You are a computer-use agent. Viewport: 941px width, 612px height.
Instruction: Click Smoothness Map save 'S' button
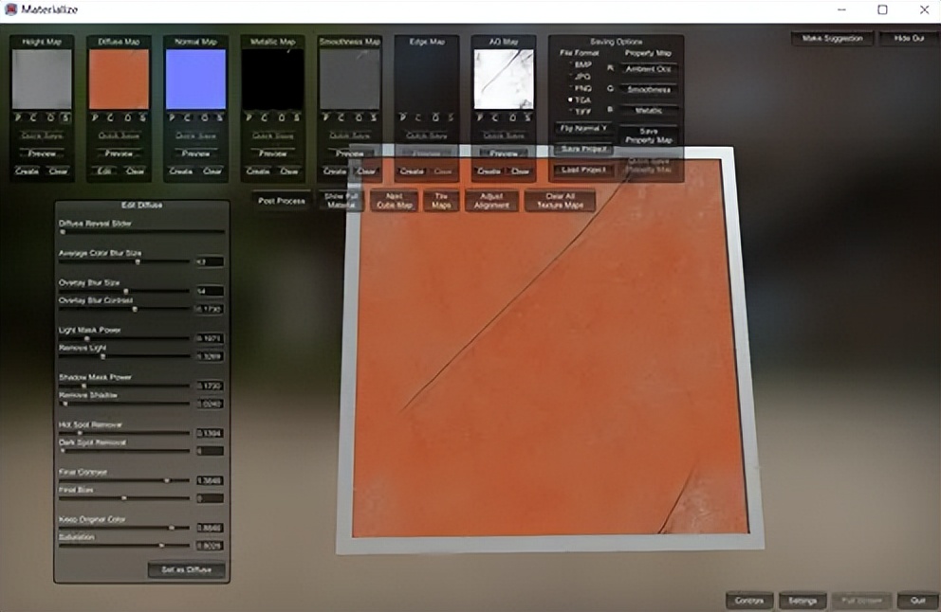click(x=374, y=118)
